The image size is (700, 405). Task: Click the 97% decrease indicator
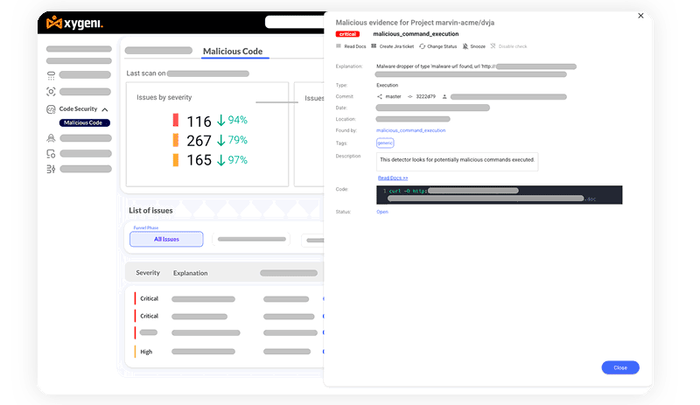click(x=232, y=160)
